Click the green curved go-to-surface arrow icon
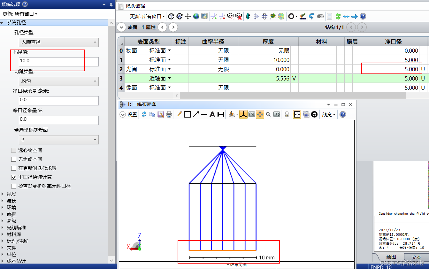 click(311, 16)
